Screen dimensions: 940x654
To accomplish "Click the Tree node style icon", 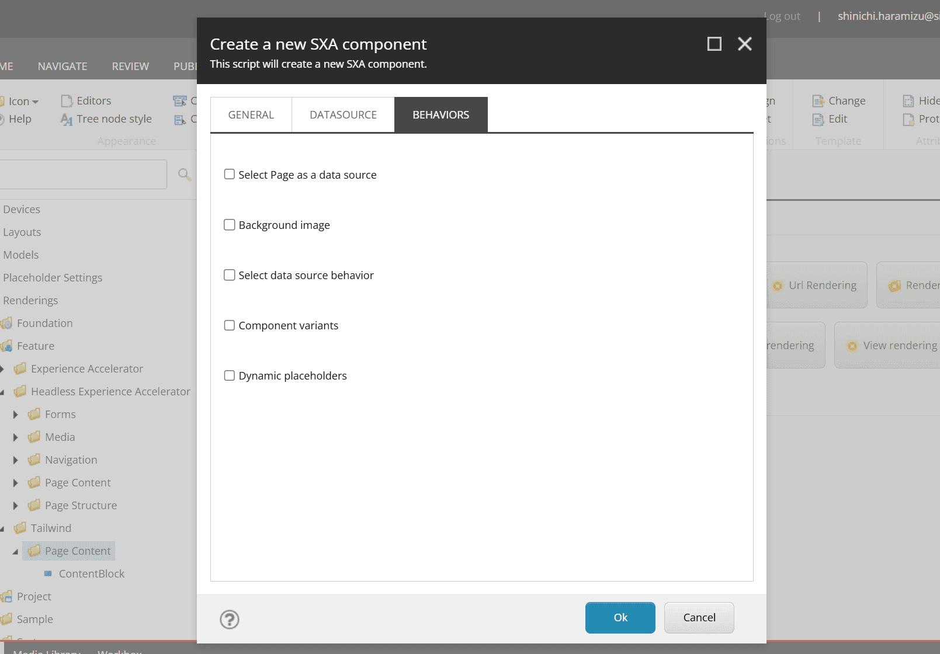I will [67, 120].
